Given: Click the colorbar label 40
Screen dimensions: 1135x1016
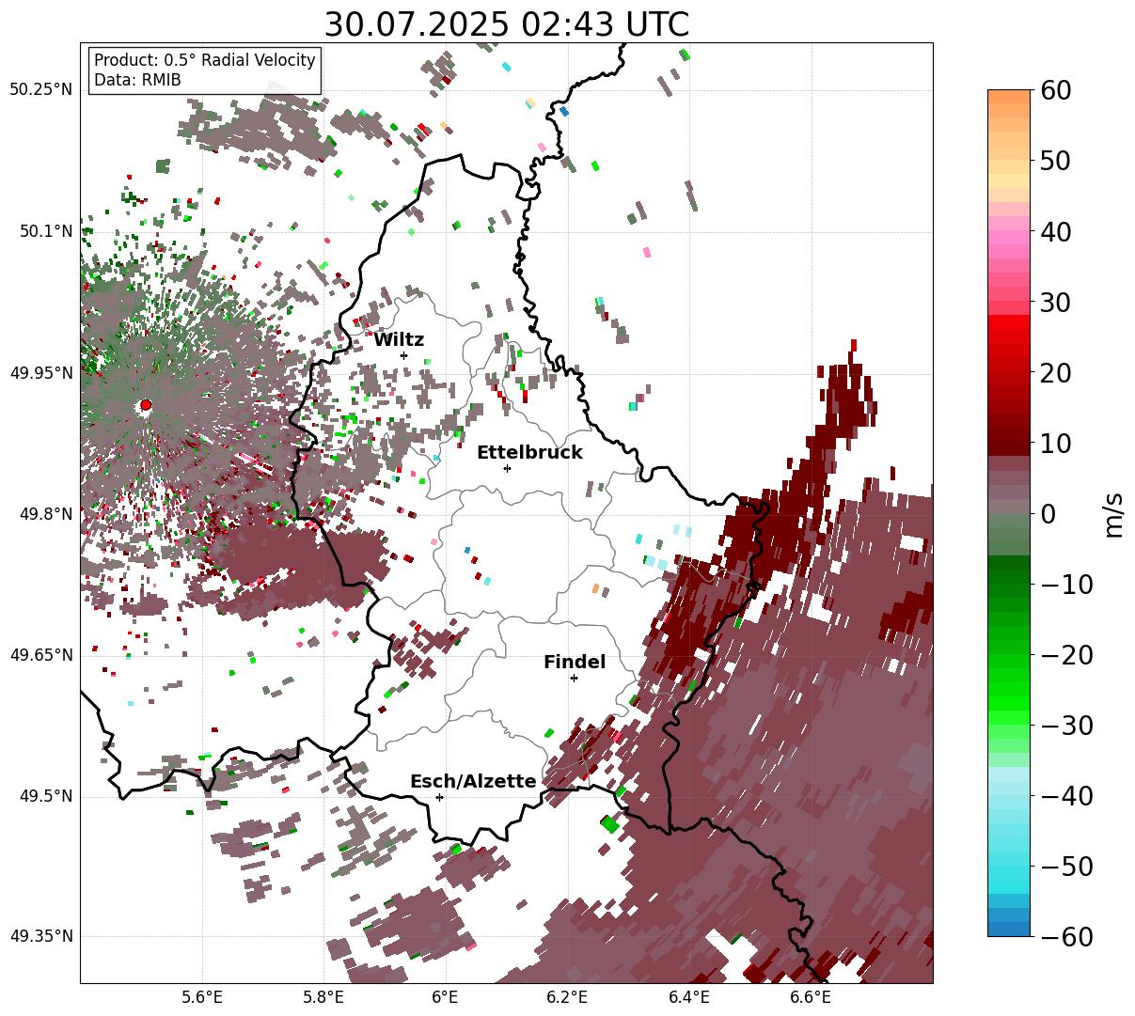Looking at the screenshot, I should coord(1058,231).
